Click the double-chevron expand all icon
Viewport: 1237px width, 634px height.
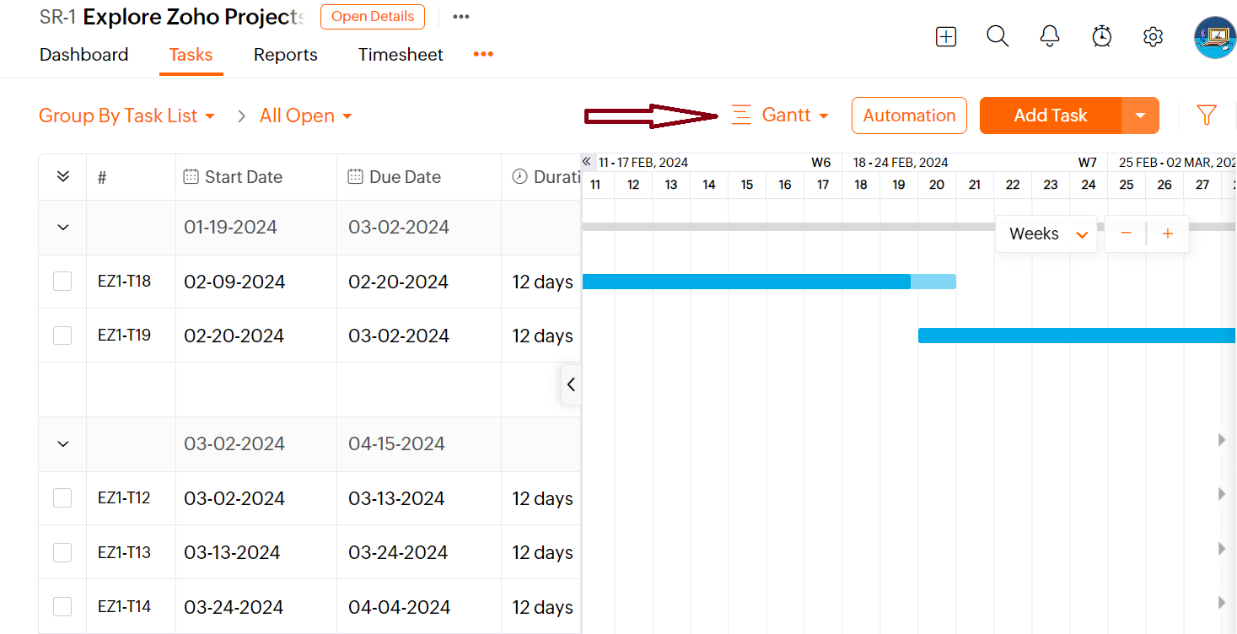pos(62,177)
